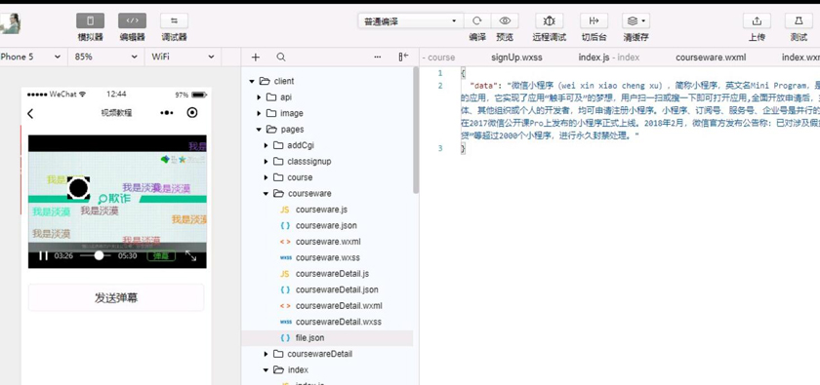Open courseware.wxss file
The image size is (820, 385).
coord(327,257)
